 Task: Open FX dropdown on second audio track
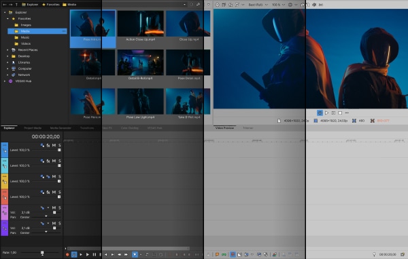tap(48, 224)
